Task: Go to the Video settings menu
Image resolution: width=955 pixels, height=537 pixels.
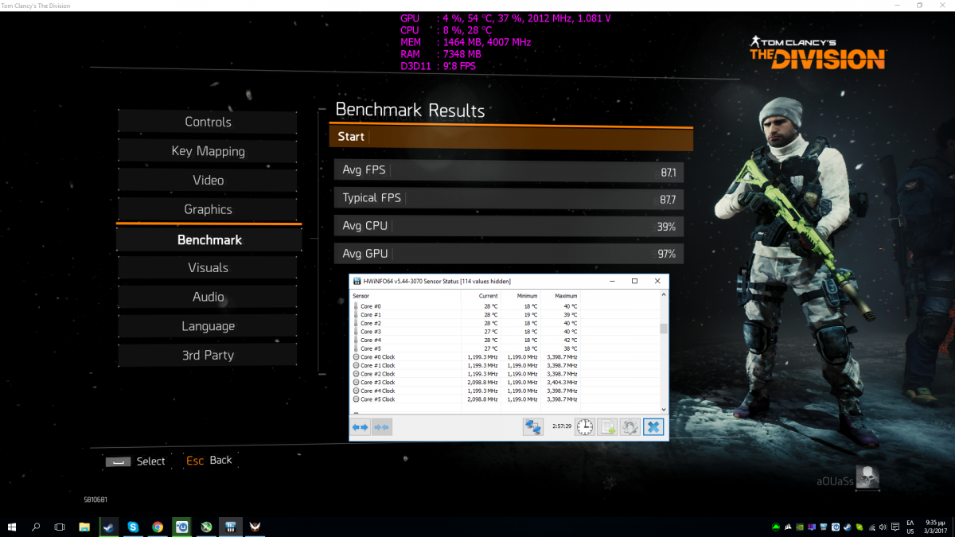Action: pyautogui.click(x=208, y=181)
